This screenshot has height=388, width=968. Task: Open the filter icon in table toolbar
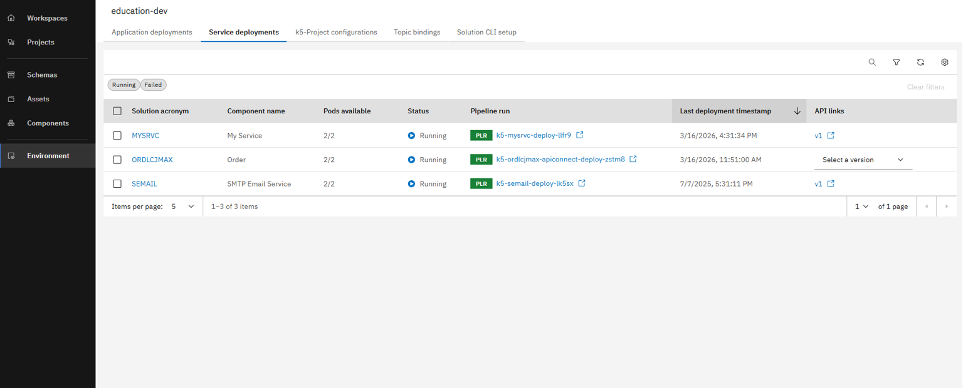coord(897,62)
